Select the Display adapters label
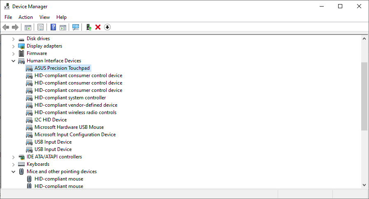The width and height of the screenshot is (369, 199). coord(44,46)
